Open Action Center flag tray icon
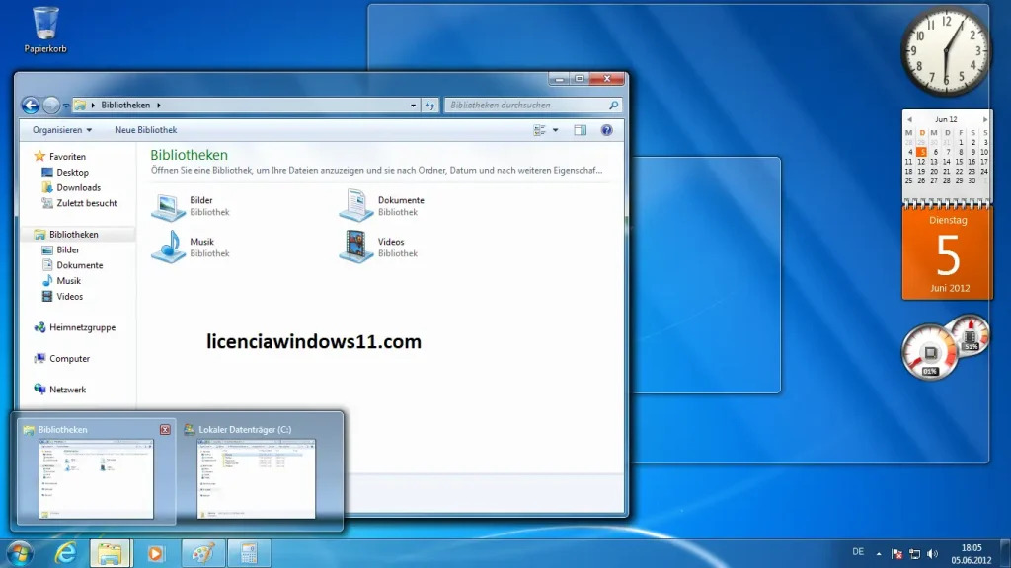The image size is (1011, 568). click(896, 554)
